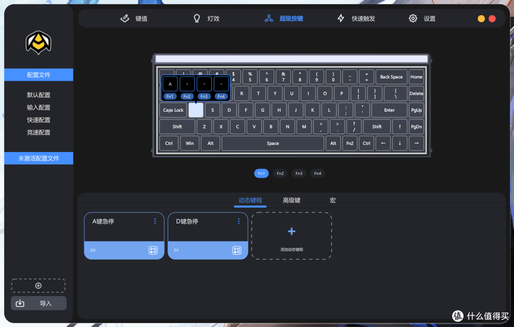Click the left arrow key
Image resolution: width=514 pixels, height=327 pixels.
383,143
